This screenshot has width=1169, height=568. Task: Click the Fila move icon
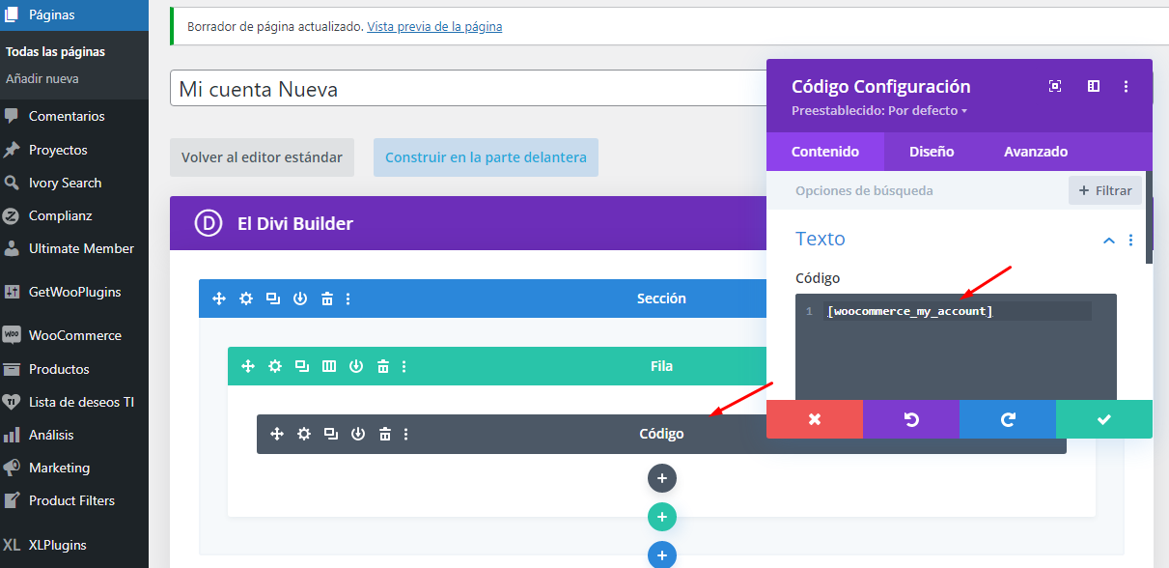(x=248, y=366)
